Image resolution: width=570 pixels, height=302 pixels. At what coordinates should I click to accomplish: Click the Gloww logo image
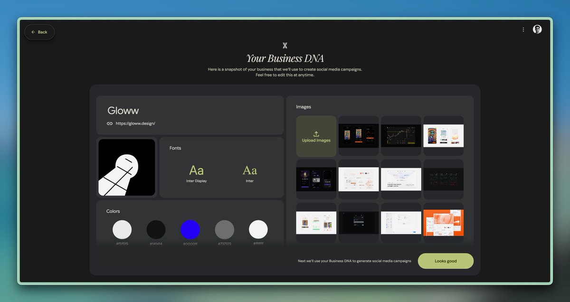pyautogui.click(x=127, y=168)
